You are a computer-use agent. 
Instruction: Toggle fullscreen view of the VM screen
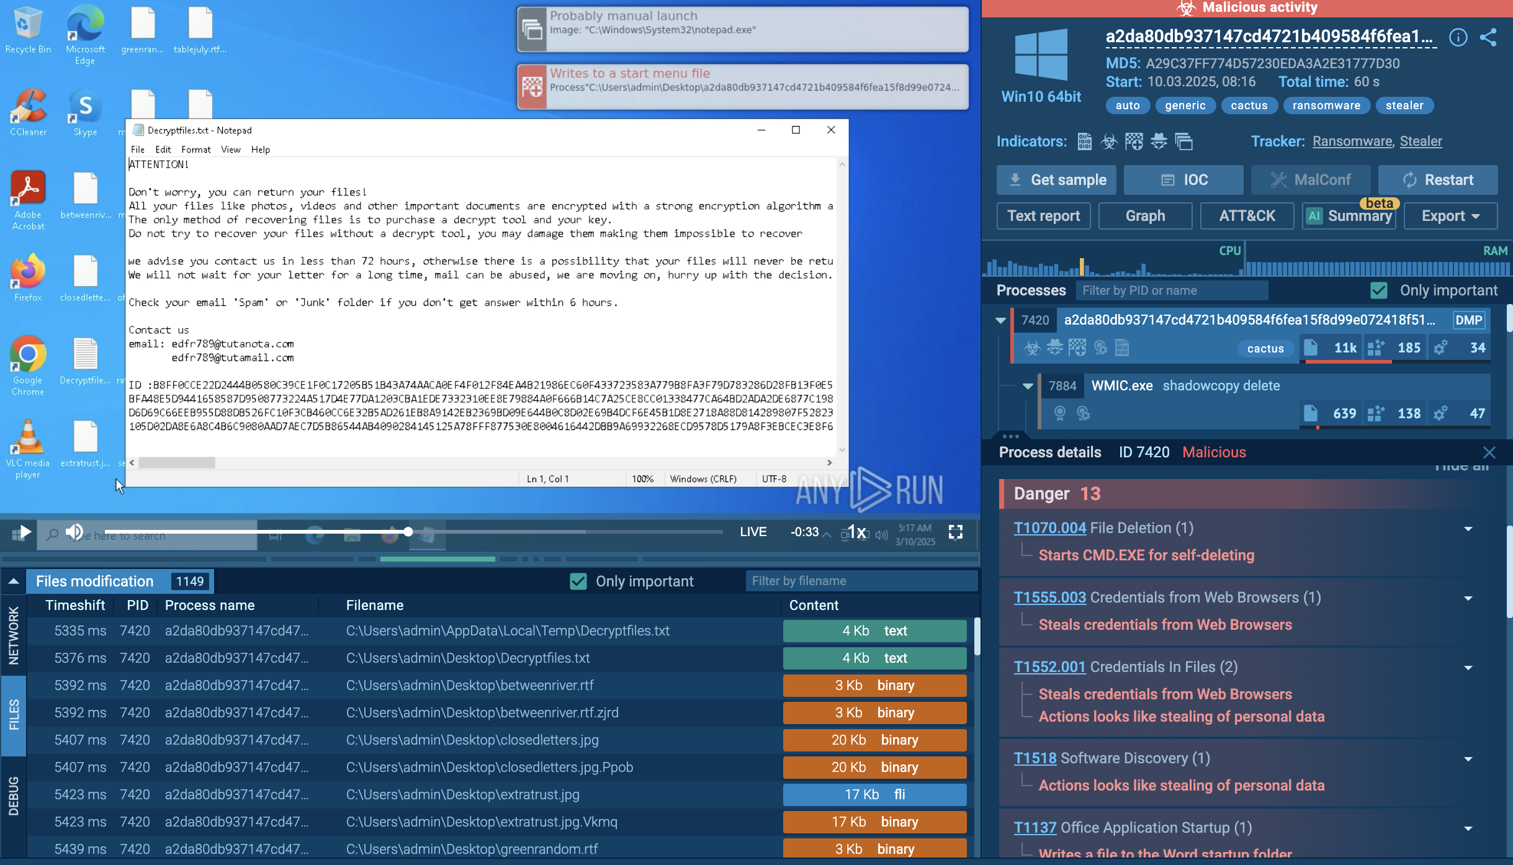click(x=955, y=532)
